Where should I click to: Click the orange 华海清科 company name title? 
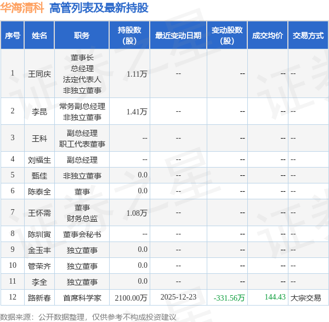click(x=22, y=8)
